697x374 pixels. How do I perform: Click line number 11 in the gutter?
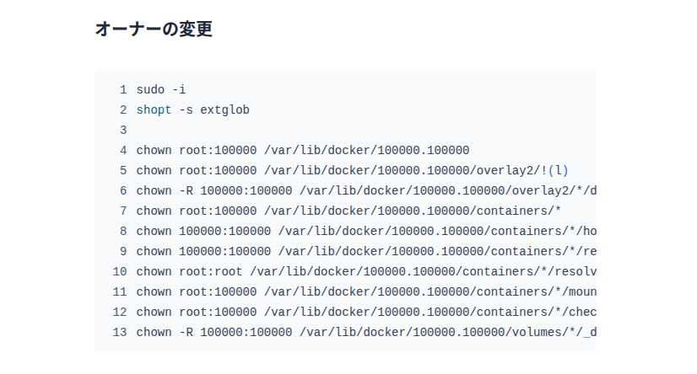point(120,291)
